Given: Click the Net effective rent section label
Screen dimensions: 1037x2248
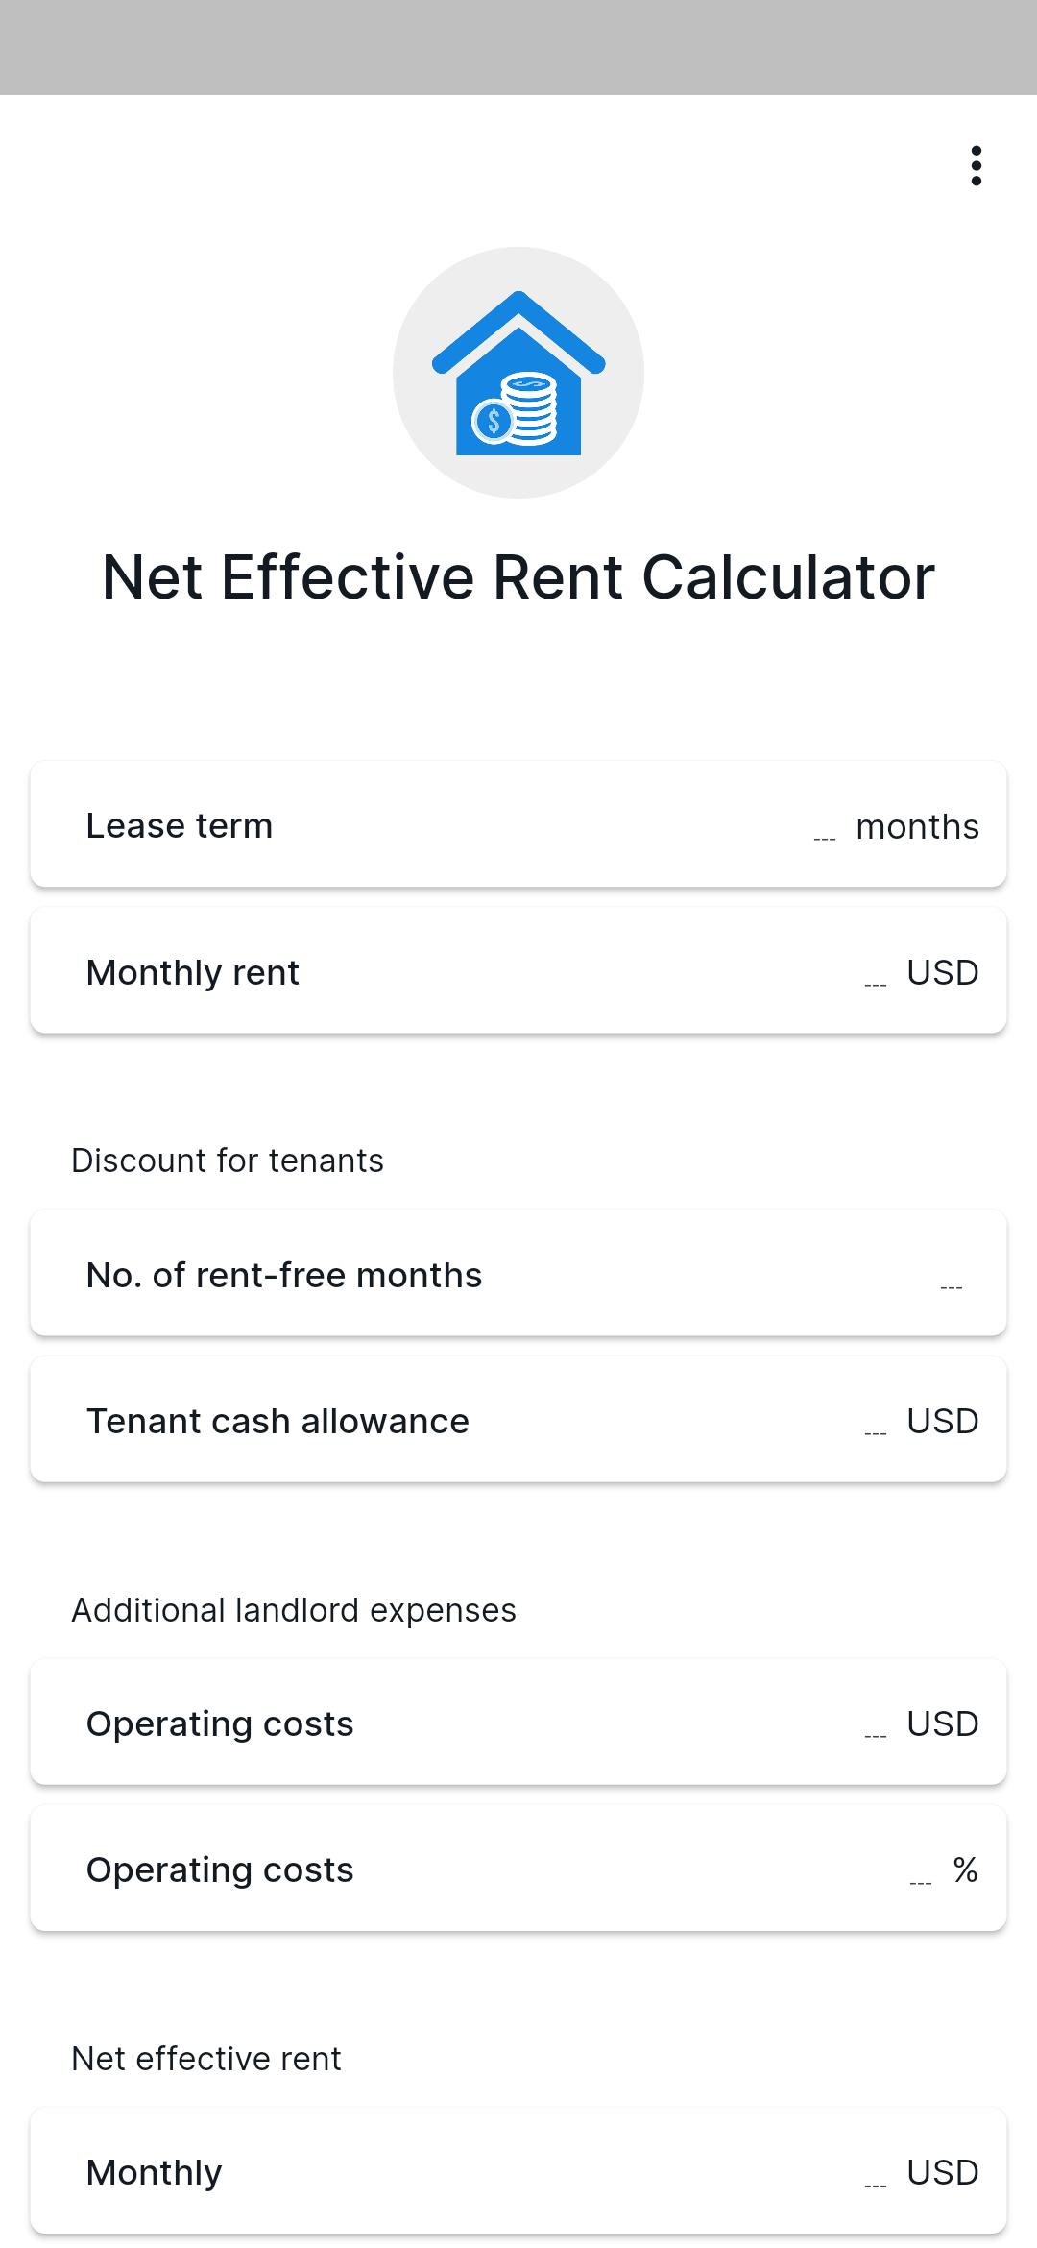Looking at the screenshot, I should pos(206,2059).
